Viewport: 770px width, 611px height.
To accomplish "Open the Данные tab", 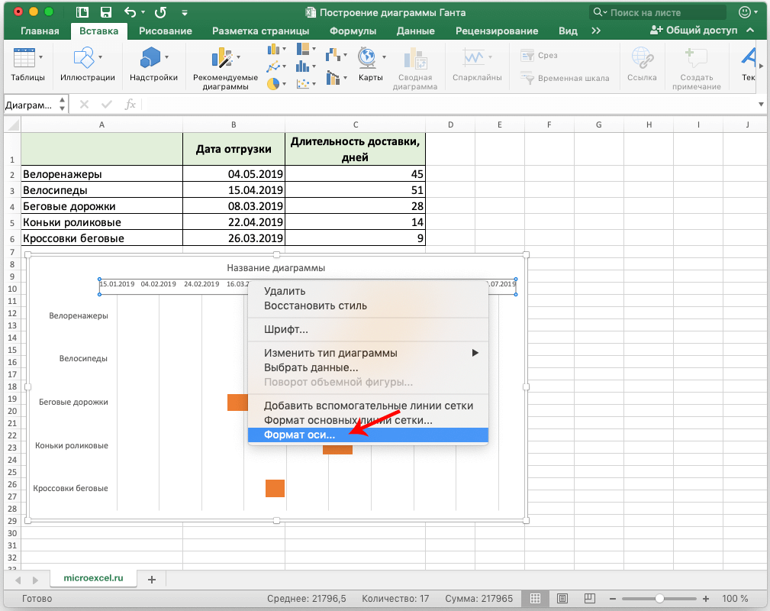I will point(415,31).
